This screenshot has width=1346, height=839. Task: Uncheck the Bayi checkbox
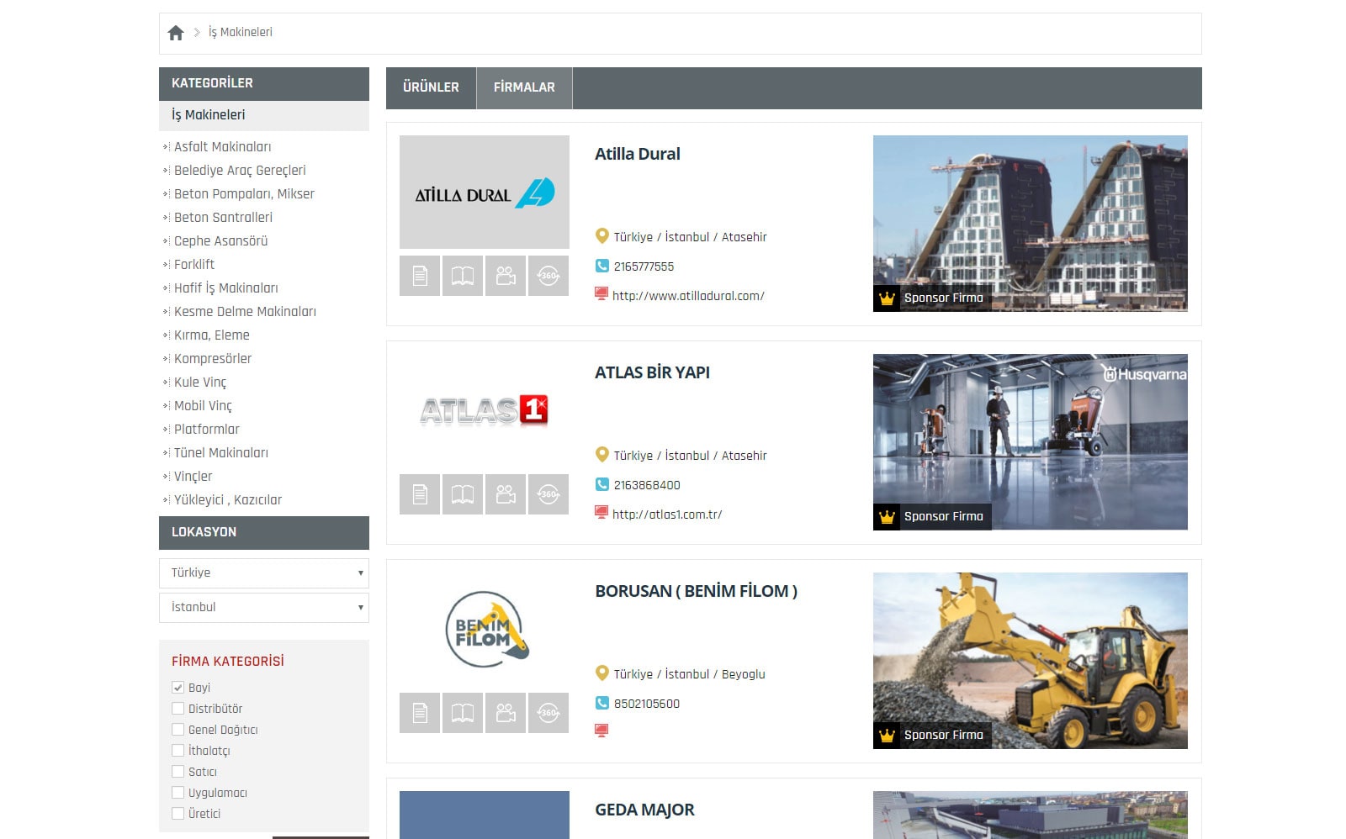(x=178, y=687)
